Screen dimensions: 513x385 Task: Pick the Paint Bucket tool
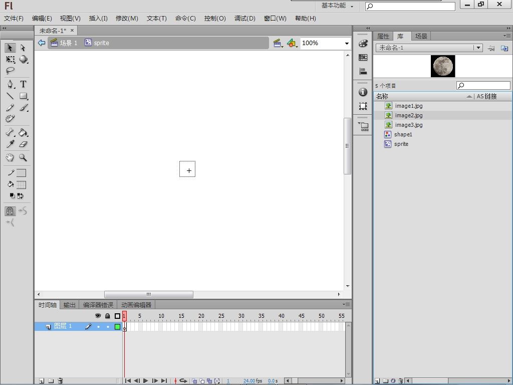point(23,133)
